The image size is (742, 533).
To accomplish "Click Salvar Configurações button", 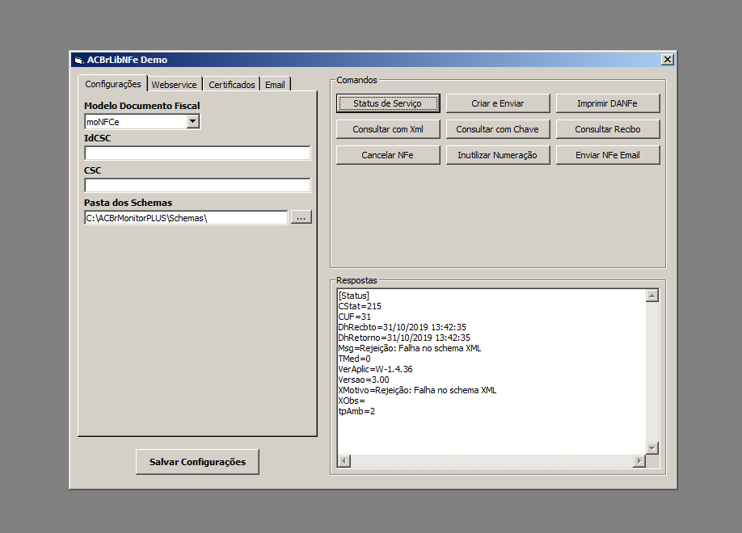I will pyautogui.click(x=197, y=462).
